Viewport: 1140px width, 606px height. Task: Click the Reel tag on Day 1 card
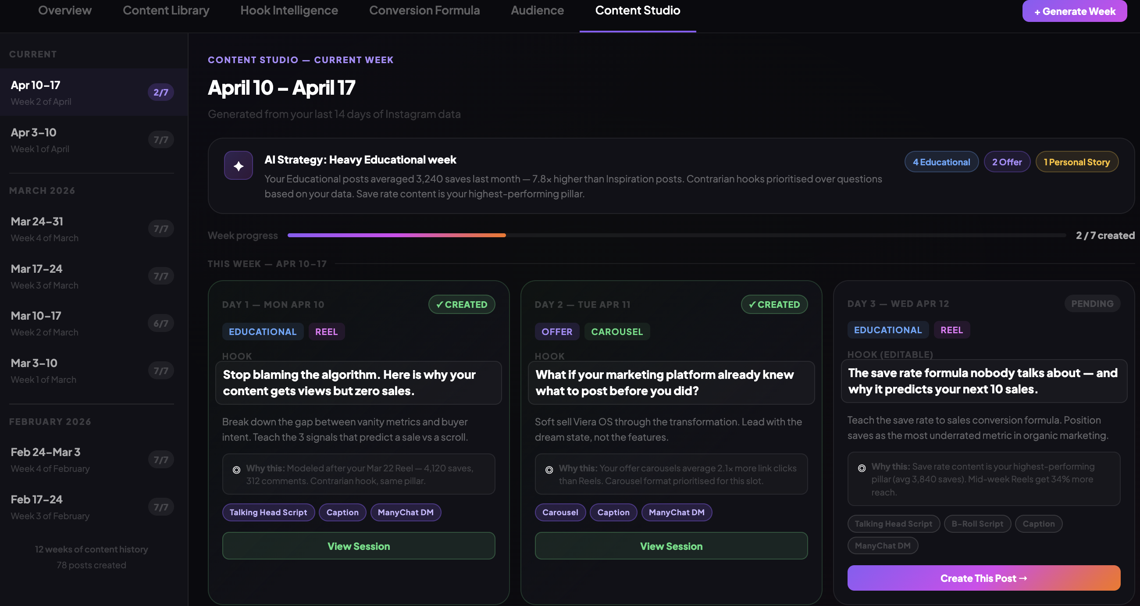pyautogui.click(x=326, y=331)
